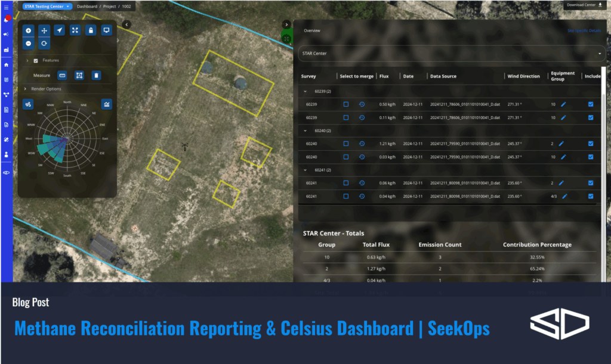This screenshot has width=611, height=364.
Task: Collapse the 60240 (2) survey group
Action: [x=305, y=130]
